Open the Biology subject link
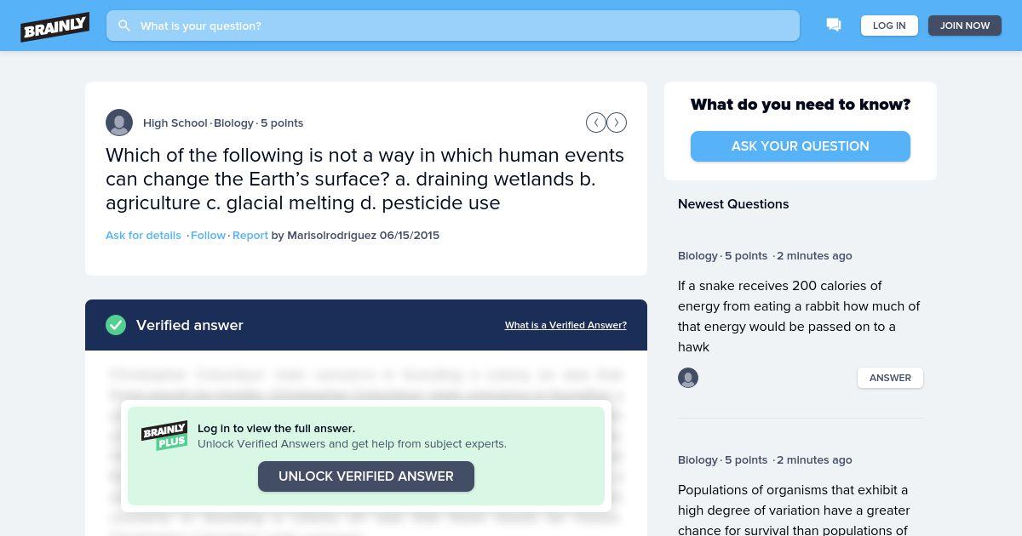The width and height of the screenshot is (1022, 536). (x=233, y=123)
